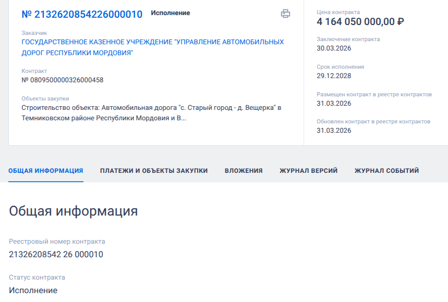Click the truncated Объекты закупки description text
This screenshot has height=302, width=448.
coord(151,113)
